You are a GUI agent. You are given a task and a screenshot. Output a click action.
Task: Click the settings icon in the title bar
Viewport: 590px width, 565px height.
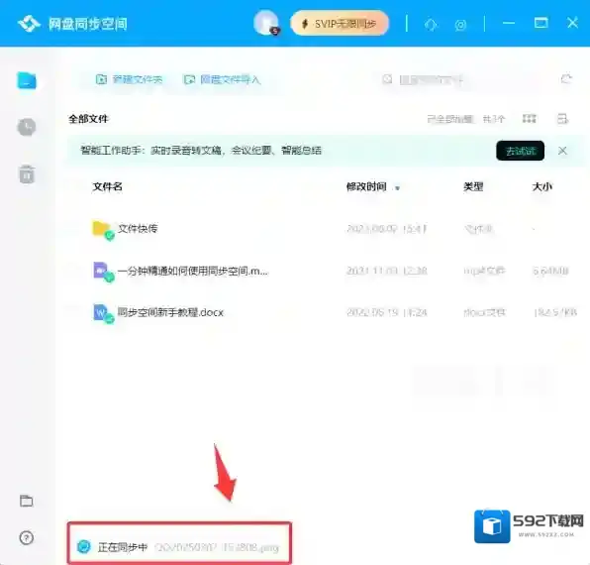(x=460, y=25)
